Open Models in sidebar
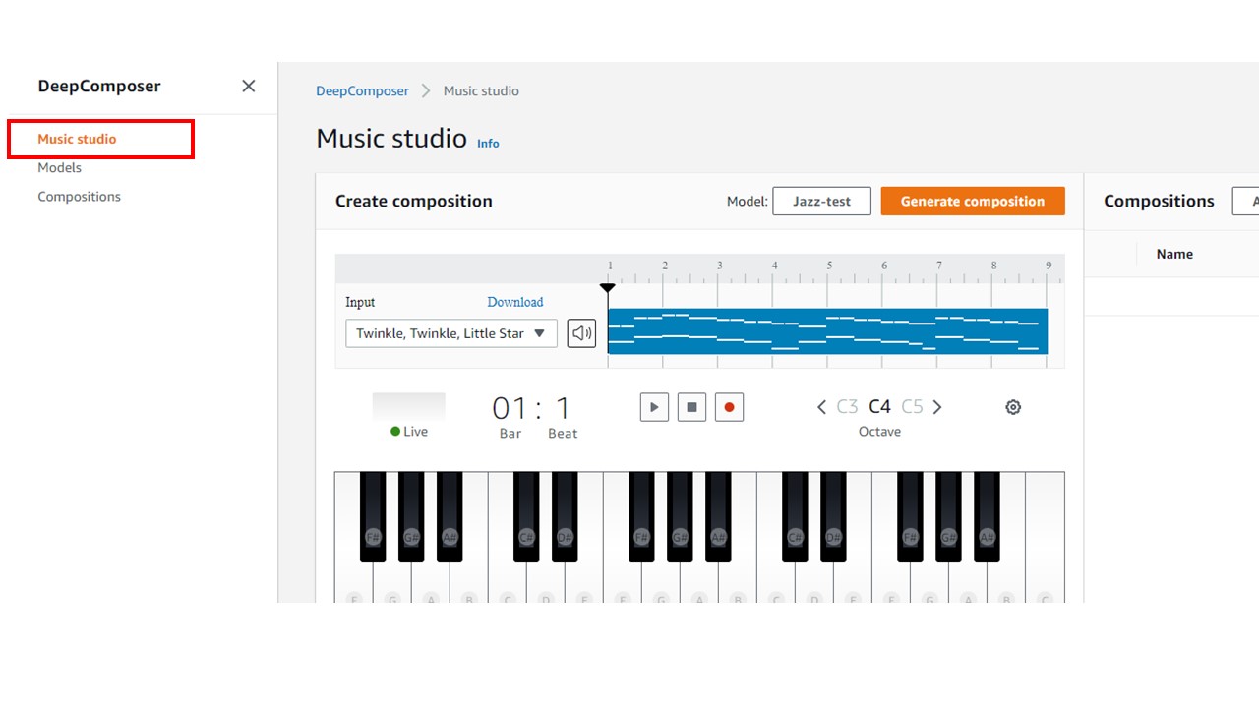The width and height of the screenshot is (1259, 708). 59,167
